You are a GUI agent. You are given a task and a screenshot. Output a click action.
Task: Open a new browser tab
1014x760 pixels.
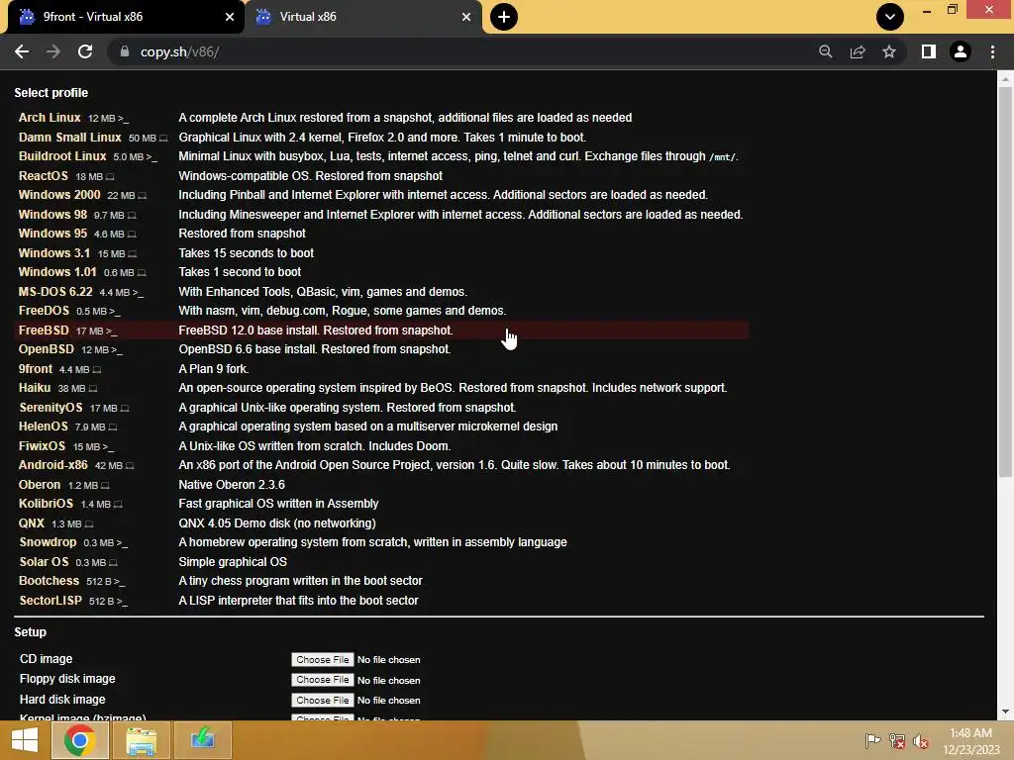pos(504,17)
